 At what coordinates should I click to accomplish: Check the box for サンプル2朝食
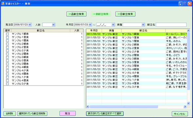tap(8, 44)
